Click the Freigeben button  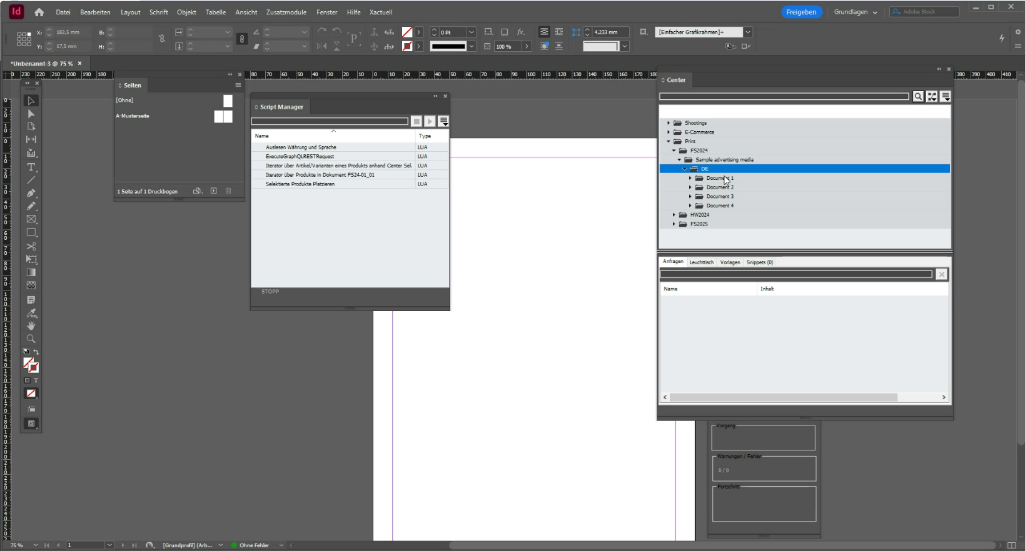(x=801, y=12)
